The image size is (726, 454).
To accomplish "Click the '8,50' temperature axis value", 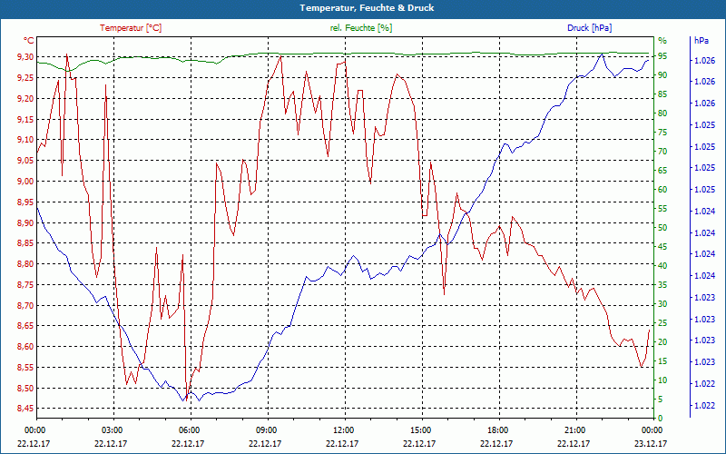I will (25, 389).
